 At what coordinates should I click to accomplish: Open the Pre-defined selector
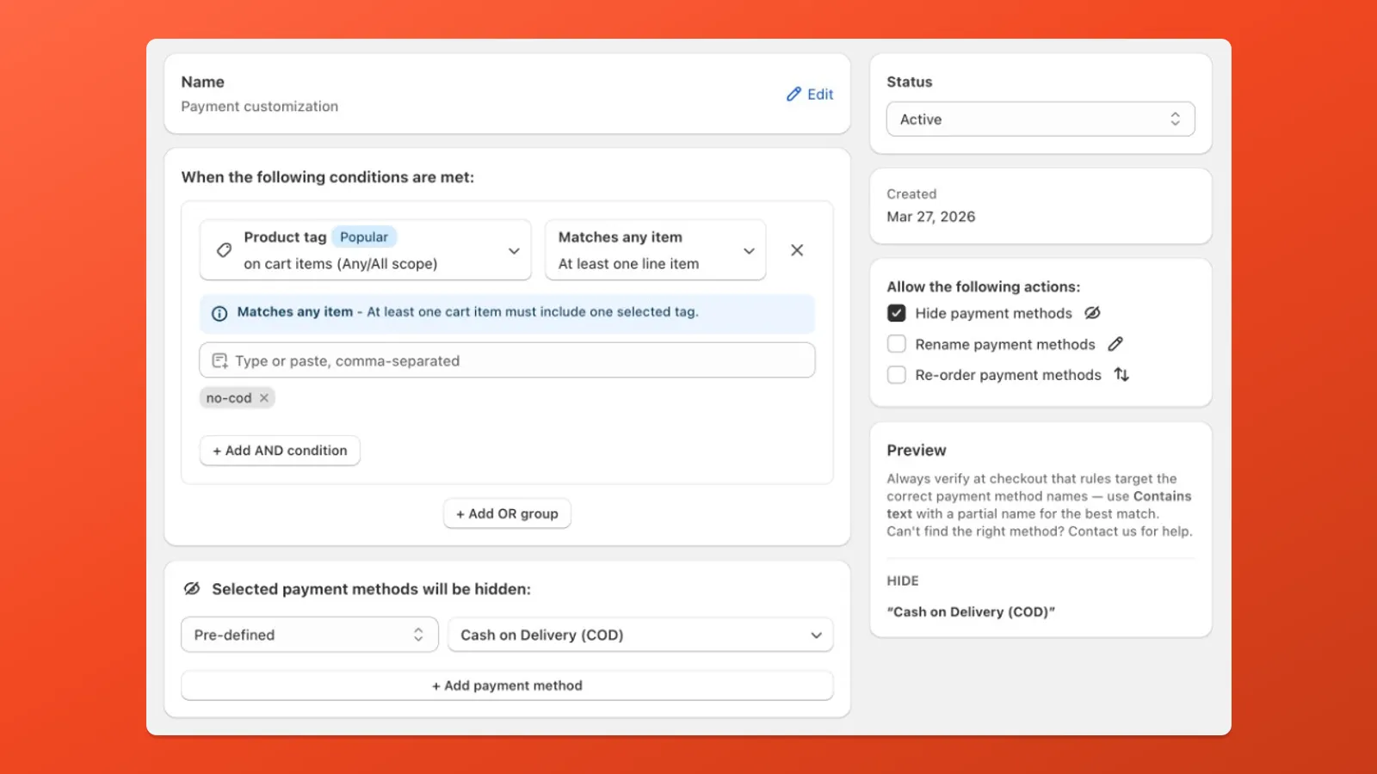[309, 635]
